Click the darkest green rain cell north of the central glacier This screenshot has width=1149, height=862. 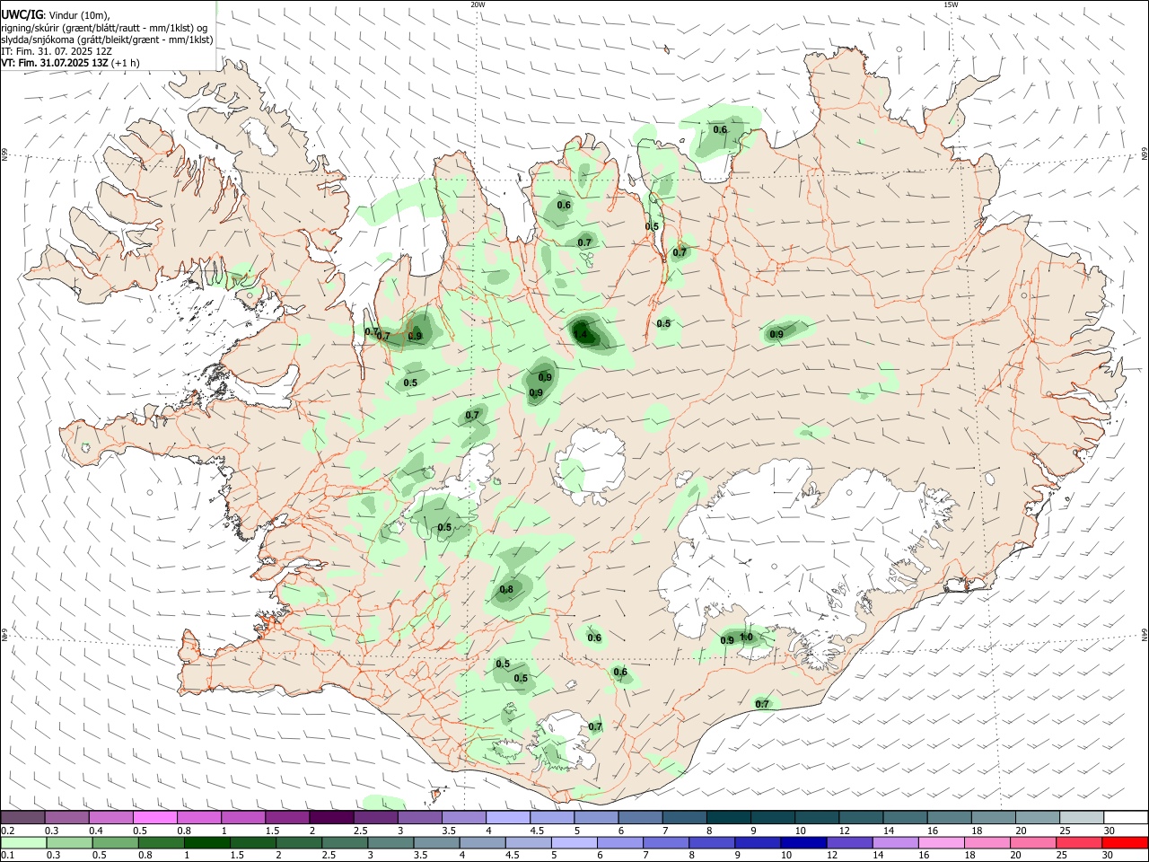583,333
